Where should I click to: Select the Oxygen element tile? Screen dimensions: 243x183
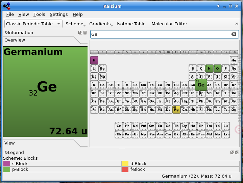coord(217,69)
